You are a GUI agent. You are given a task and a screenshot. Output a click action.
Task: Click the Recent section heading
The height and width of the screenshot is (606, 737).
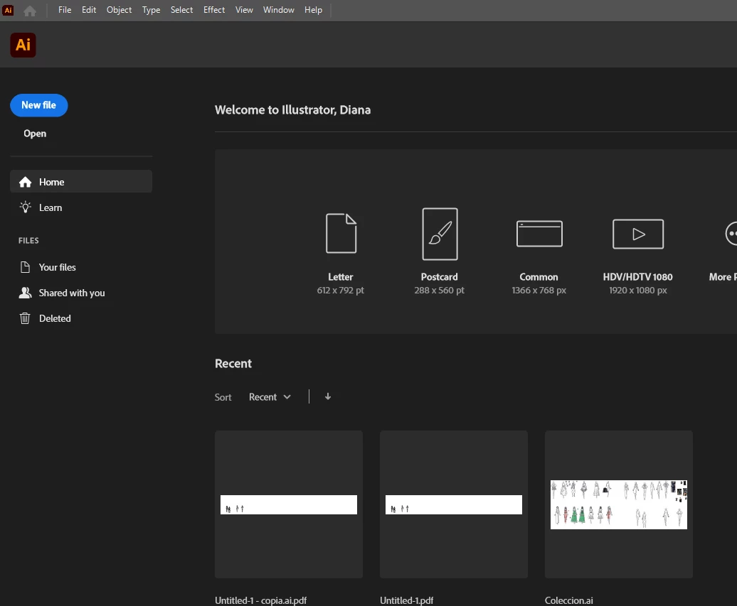click(233, 363)
